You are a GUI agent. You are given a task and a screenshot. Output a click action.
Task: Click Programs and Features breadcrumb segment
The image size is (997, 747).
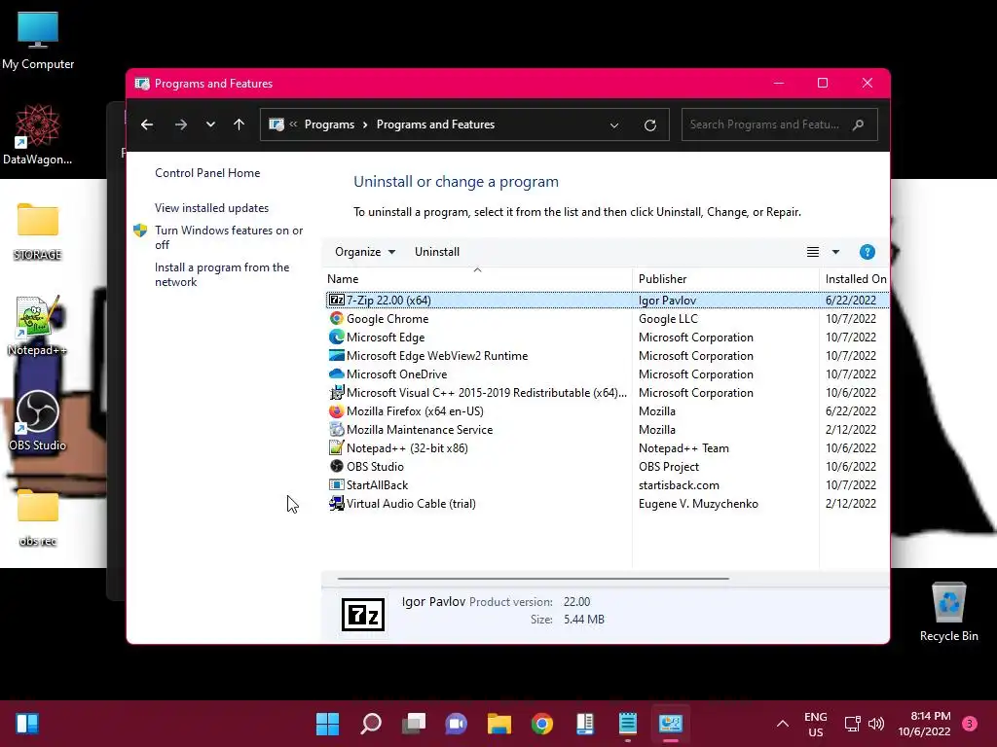click(435, 124)
